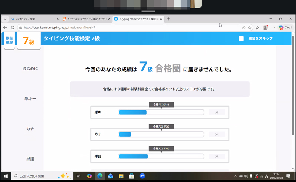Viewport: 296px width, 182px height.
Task: Open Zoom from the taskbar
Action: 142,176
